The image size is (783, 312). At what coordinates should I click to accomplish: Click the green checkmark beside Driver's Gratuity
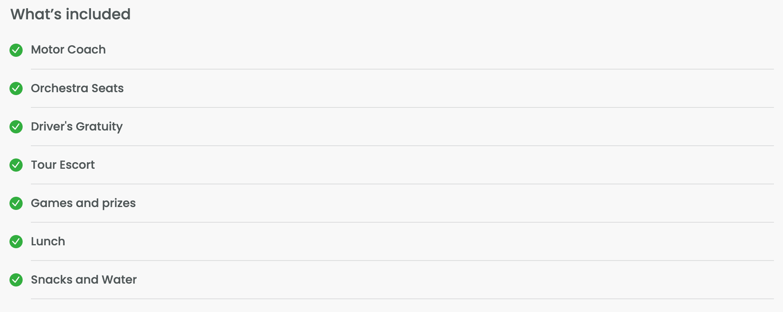[16, 127]
